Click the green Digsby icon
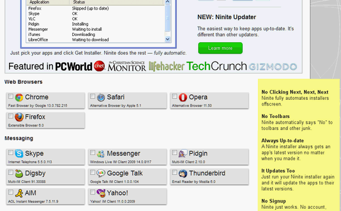This screenshot has width=341, height=211. [19, 173]
